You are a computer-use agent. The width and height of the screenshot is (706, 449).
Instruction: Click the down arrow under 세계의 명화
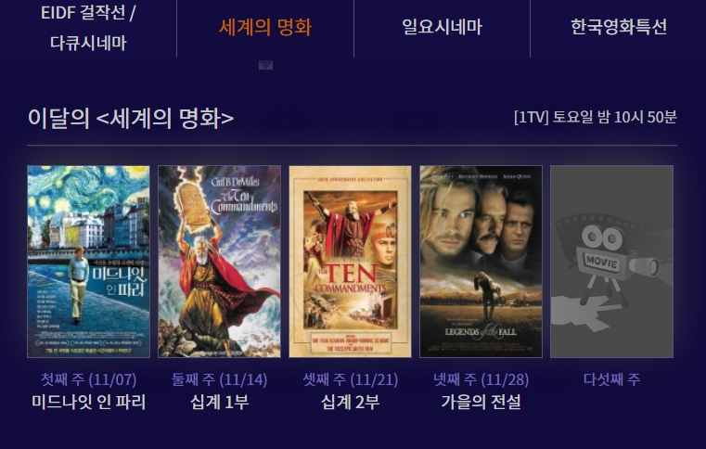pos(265,65)
